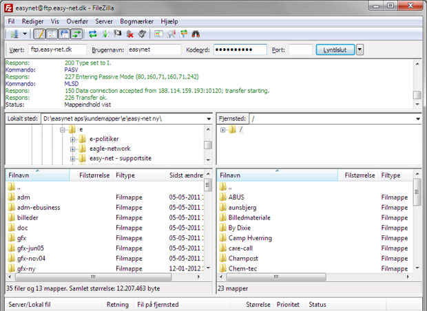Open directory listing filters icon
This screenshot has width=427, height=311.
158,34
